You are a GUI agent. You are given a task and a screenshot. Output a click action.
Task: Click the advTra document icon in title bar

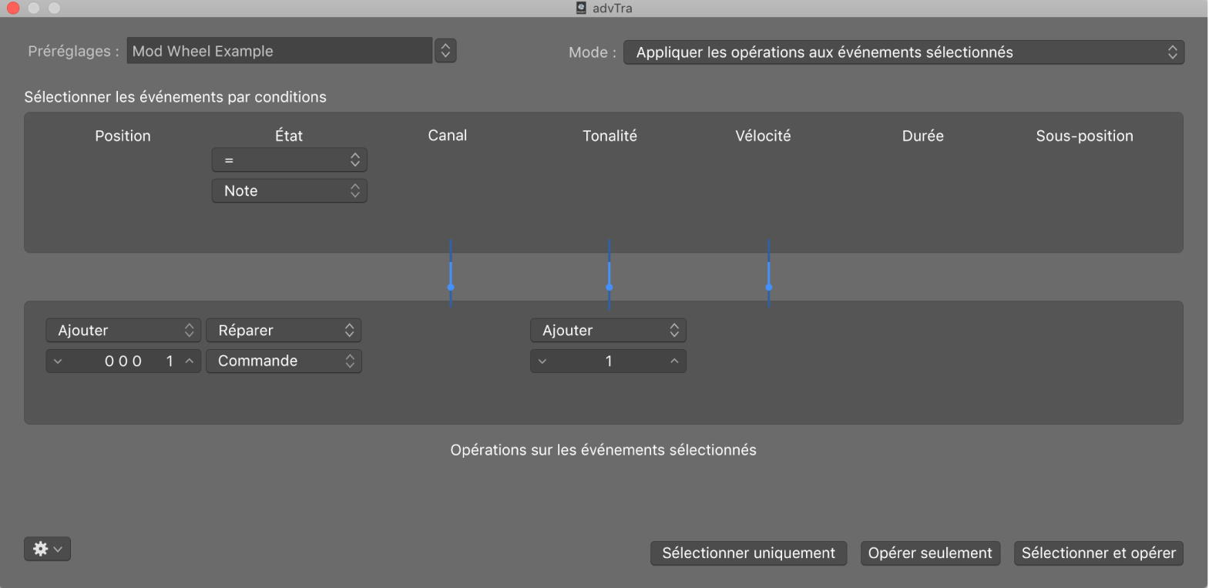coord(581,8)
